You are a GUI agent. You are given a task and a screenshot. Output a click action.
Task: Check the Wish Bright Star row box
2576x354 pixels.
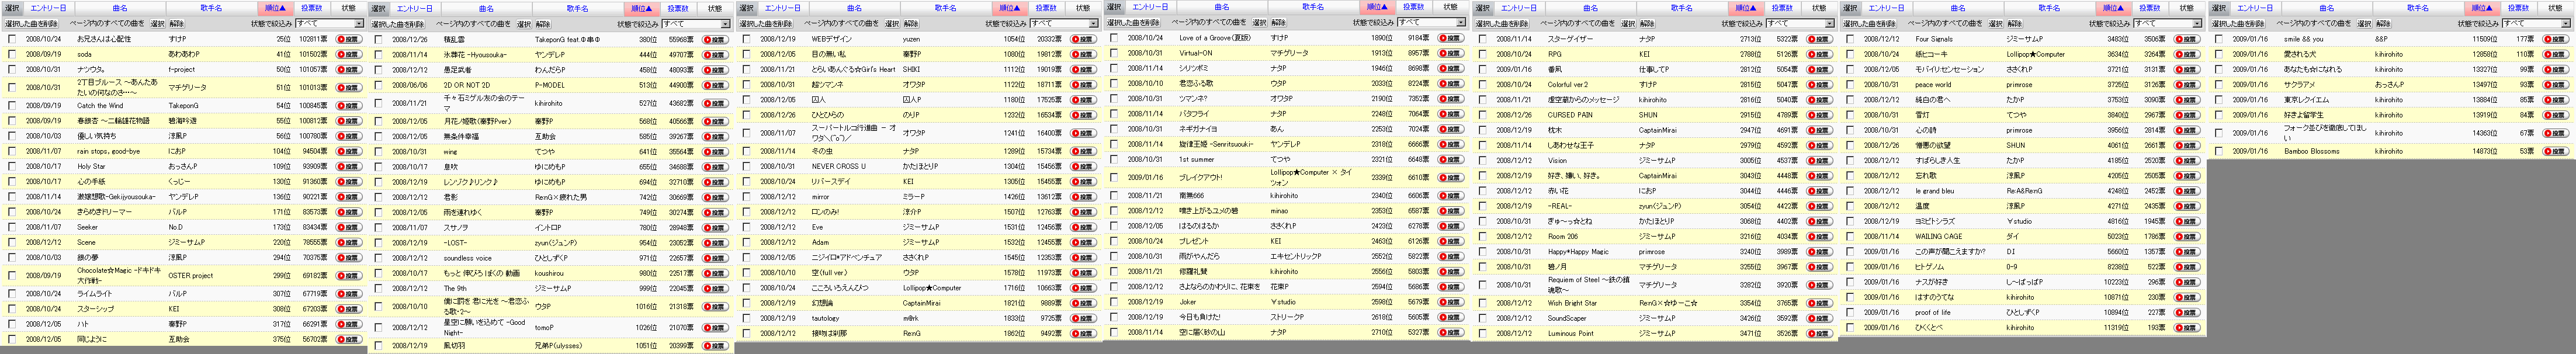[x=1483, y=303]
